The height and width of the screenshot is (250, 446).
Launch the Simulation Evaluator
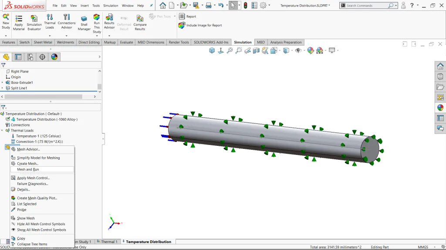(34, 23)
